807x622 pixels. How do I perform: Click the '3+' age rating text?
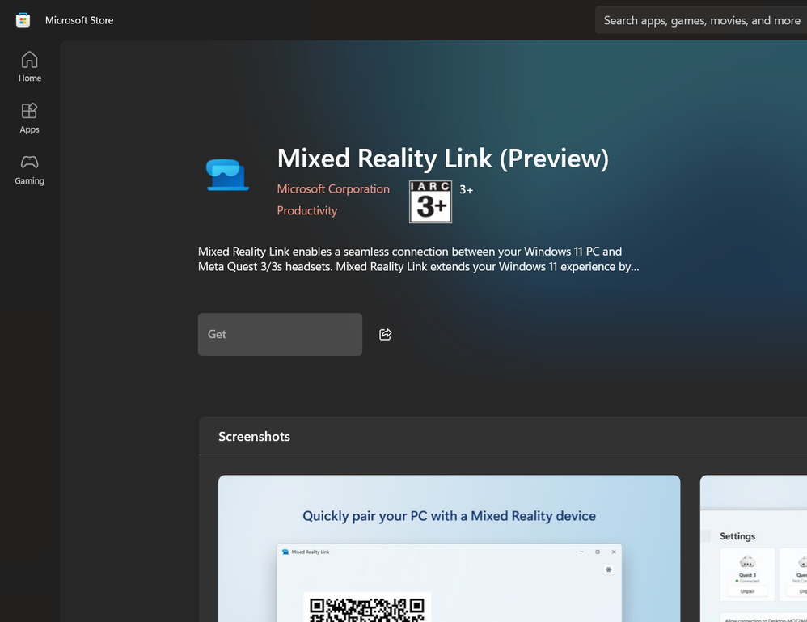pos(467,190)
